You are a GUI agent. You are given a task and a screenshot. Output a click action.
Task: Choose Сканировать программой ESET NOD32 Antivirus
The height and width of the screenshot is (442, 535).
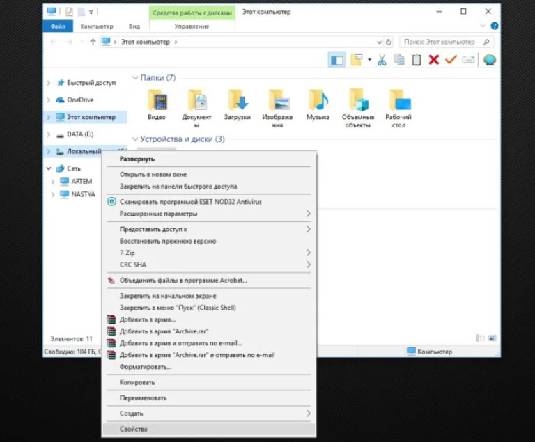[x=209, y=202]
